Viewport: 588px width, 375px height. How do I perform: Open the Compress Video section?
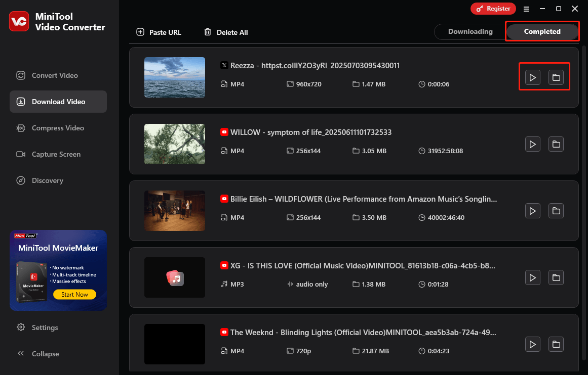pos(58,128)
